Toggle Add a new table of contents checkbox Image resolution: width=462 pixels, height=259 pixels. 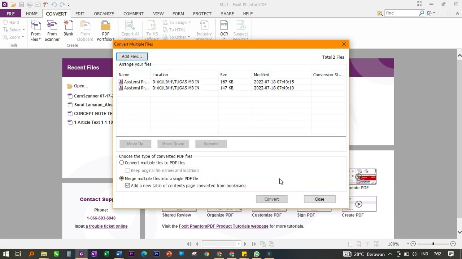(128, 186)
